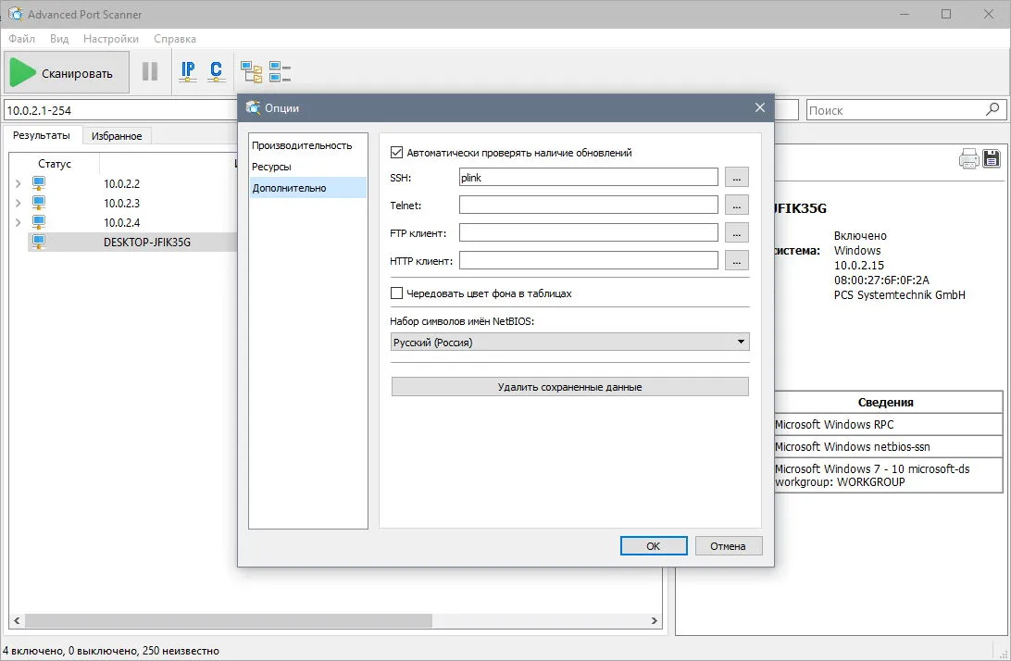Start scan with green Сканировать play icon
The width and height of the screenshot is (1011, 661).
pyautogui.click(x=67, y=72)
